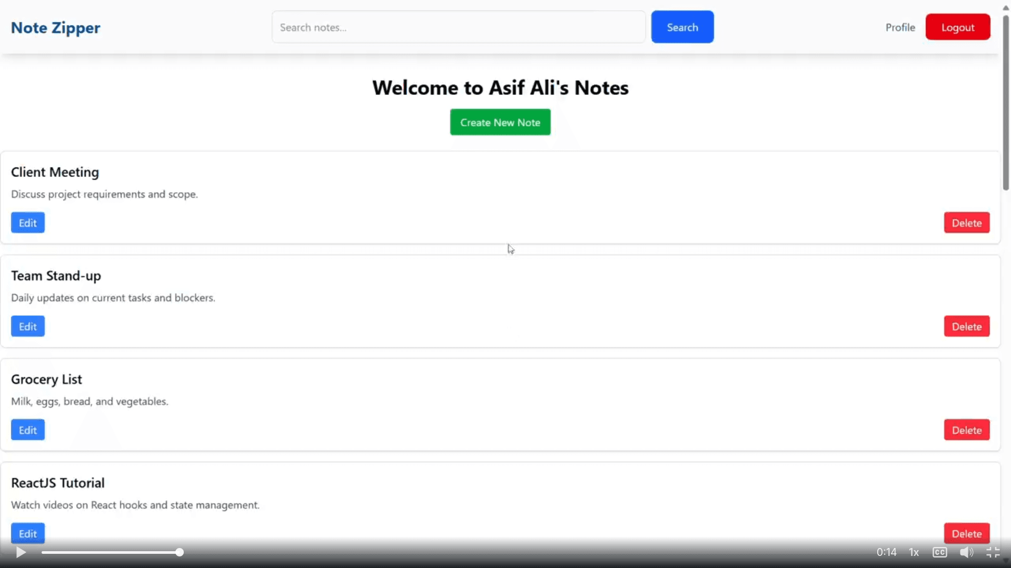
Task: Select the Grocery List title
Action: pos(46,379)
